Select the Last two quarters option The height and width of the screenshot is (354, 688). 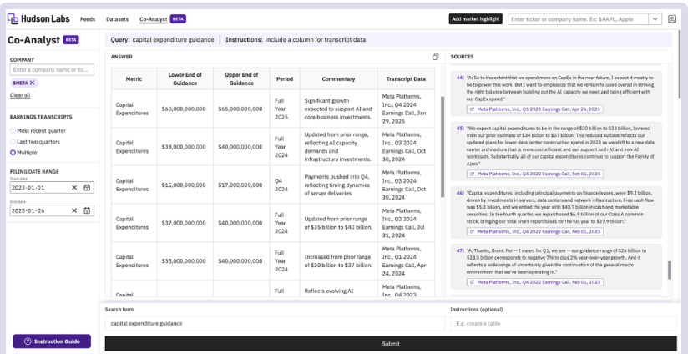pos(13,141)
